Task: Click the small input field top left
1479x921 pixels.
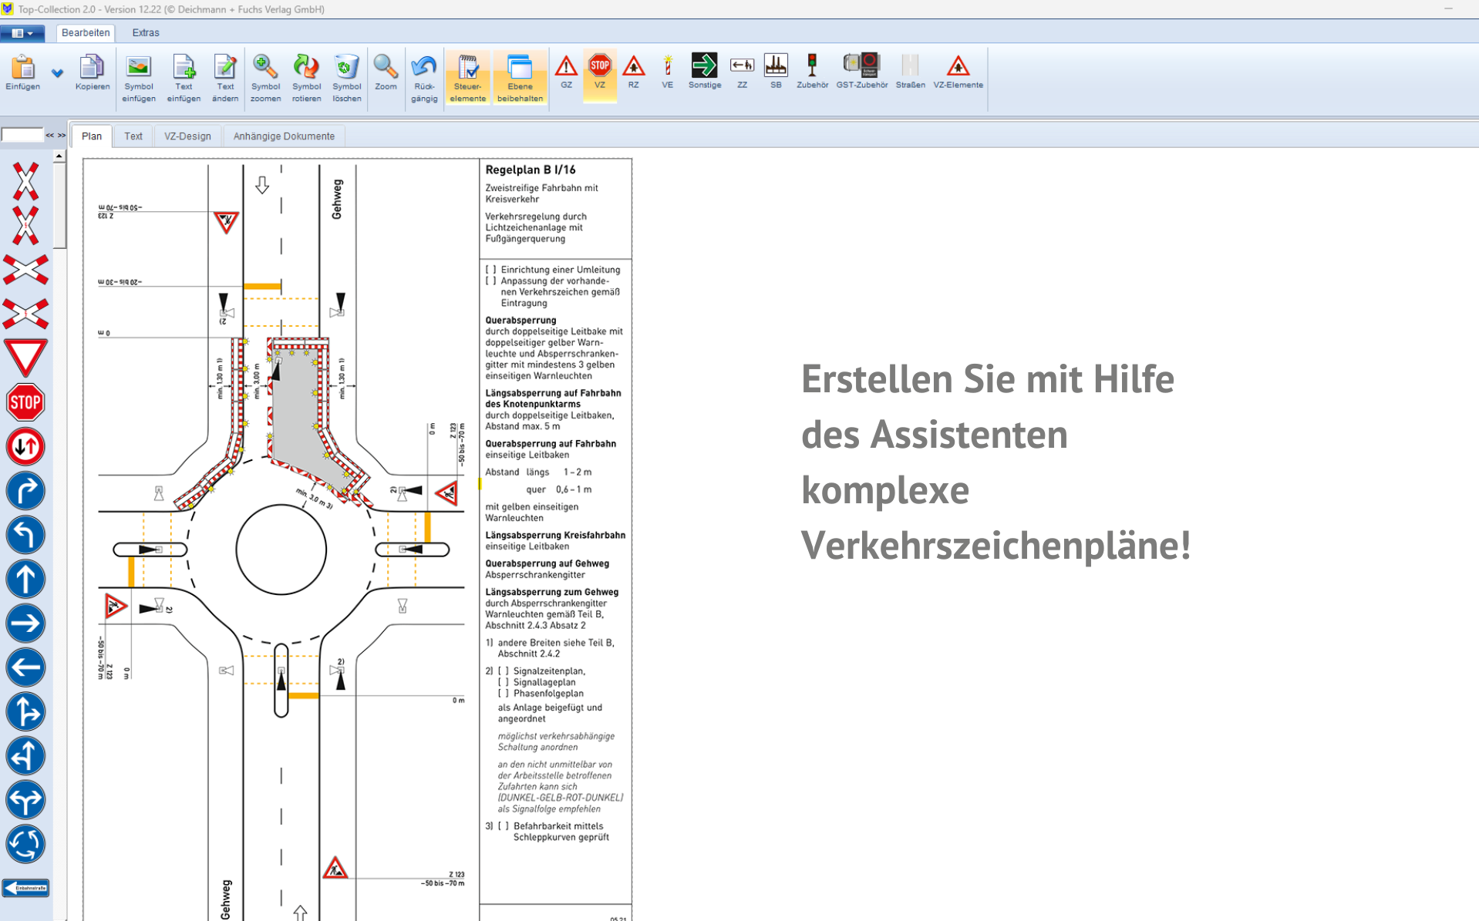Action: pyautogui.click(x=22, y=136)
